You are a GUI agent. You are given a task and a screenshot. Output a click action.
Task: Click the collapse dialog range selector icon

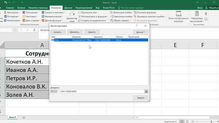[x=146, y=91]
